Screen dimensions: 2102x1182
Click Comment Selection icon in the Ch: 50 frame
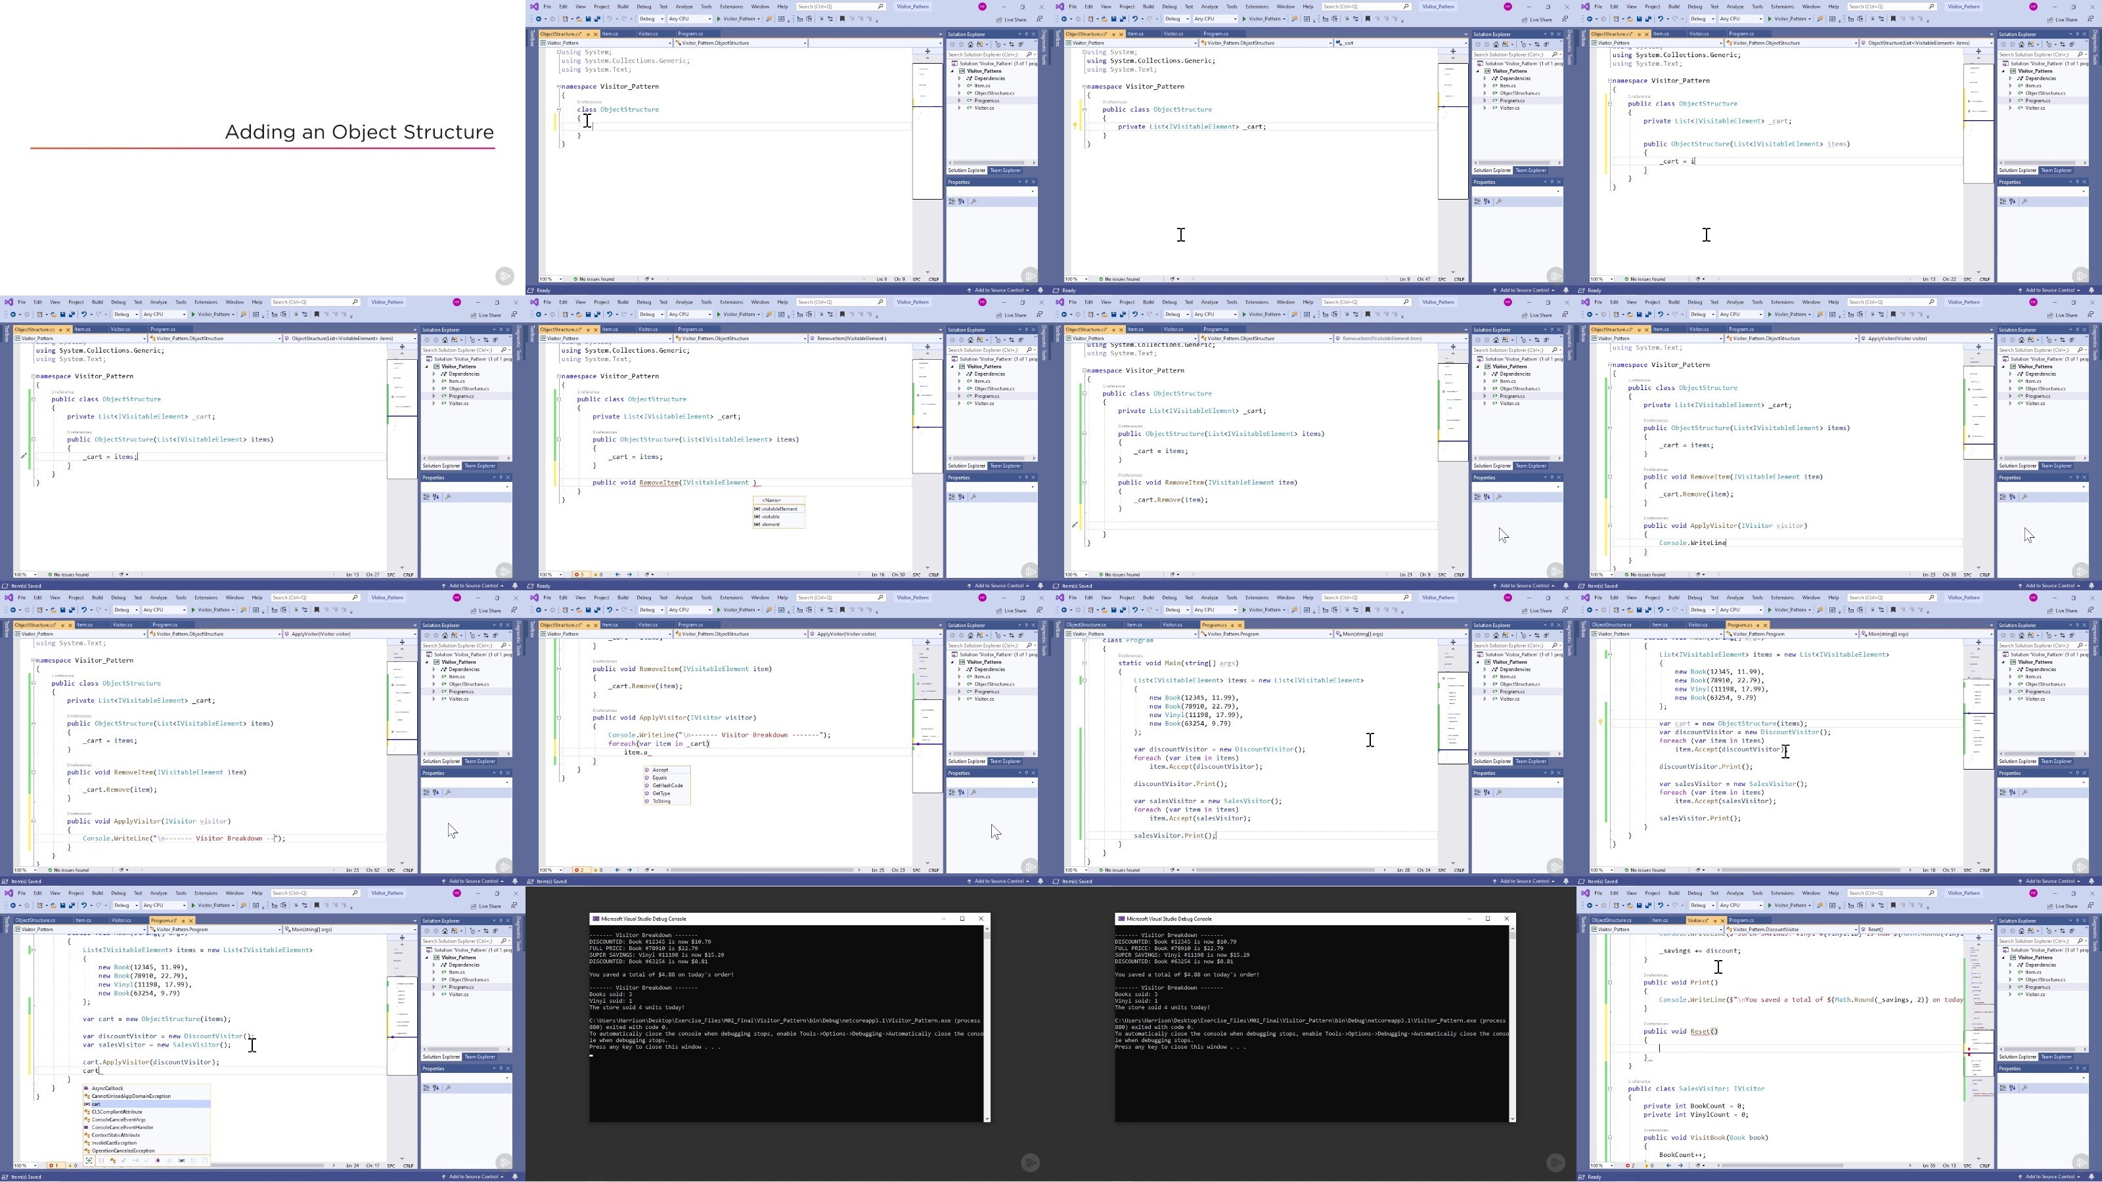pyautogui.click(x=822, y=314)
